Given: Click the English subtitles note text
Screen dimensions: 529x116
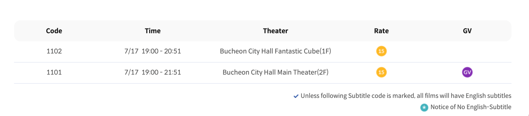Looking at the screenshot, I should (x=406, y=96).
